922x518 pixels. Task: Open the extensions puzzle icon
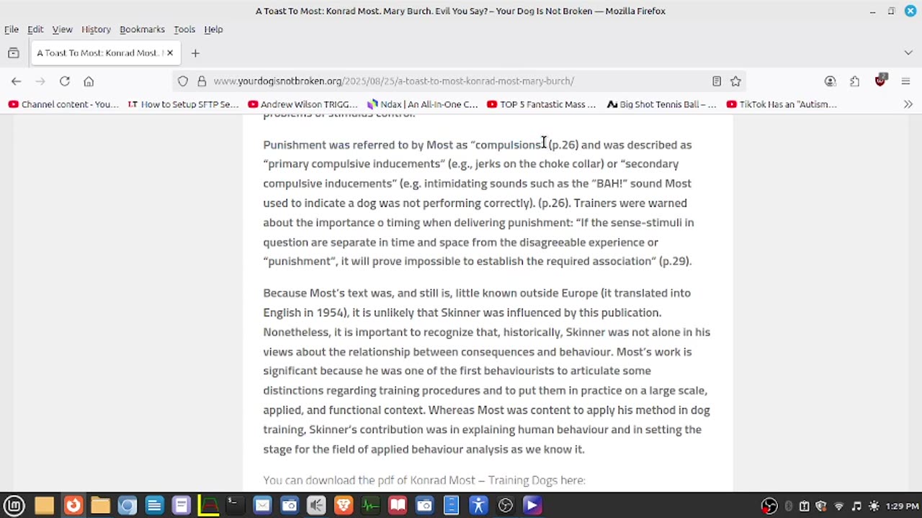coord(854,81)
